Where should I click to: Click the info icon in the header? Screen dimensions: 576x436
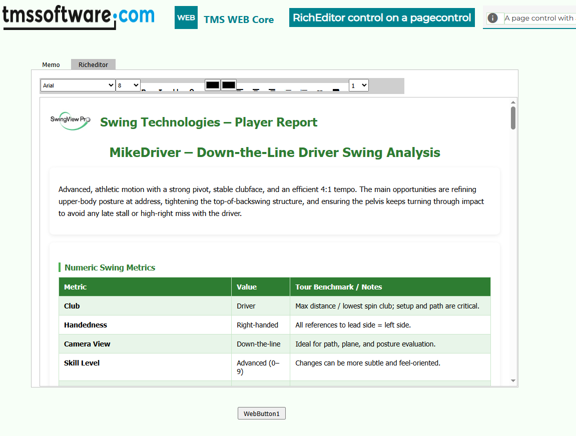(493, 18)
